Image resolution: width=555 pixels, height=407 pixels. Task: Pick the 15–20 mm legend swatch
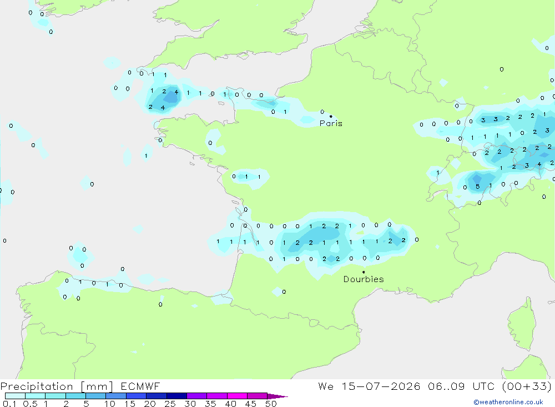(137, 396)
